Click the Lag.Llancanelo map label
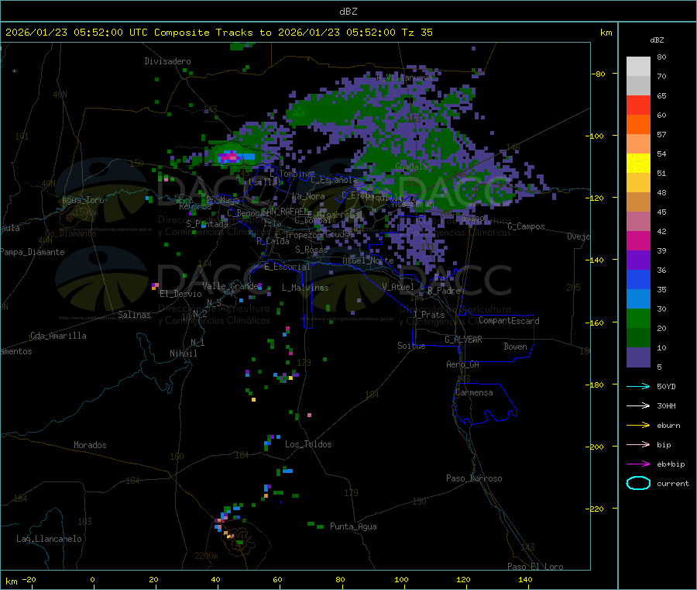 coord(50,539)
